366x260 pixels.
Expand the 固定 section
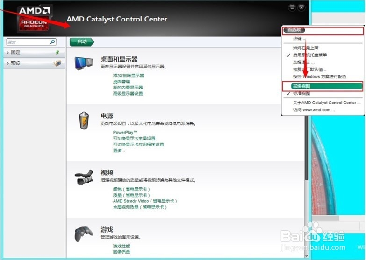(34, 52)
